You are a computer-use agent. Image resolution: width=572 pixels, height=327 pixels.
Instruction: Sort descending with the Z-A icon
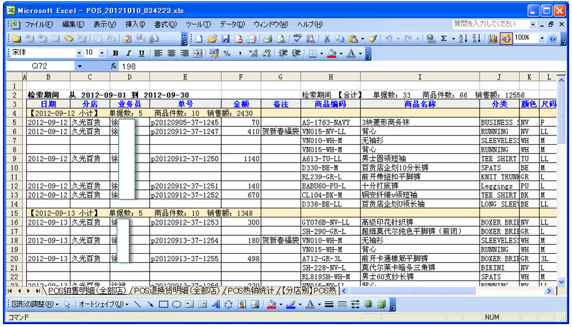(x=477, y=39)
